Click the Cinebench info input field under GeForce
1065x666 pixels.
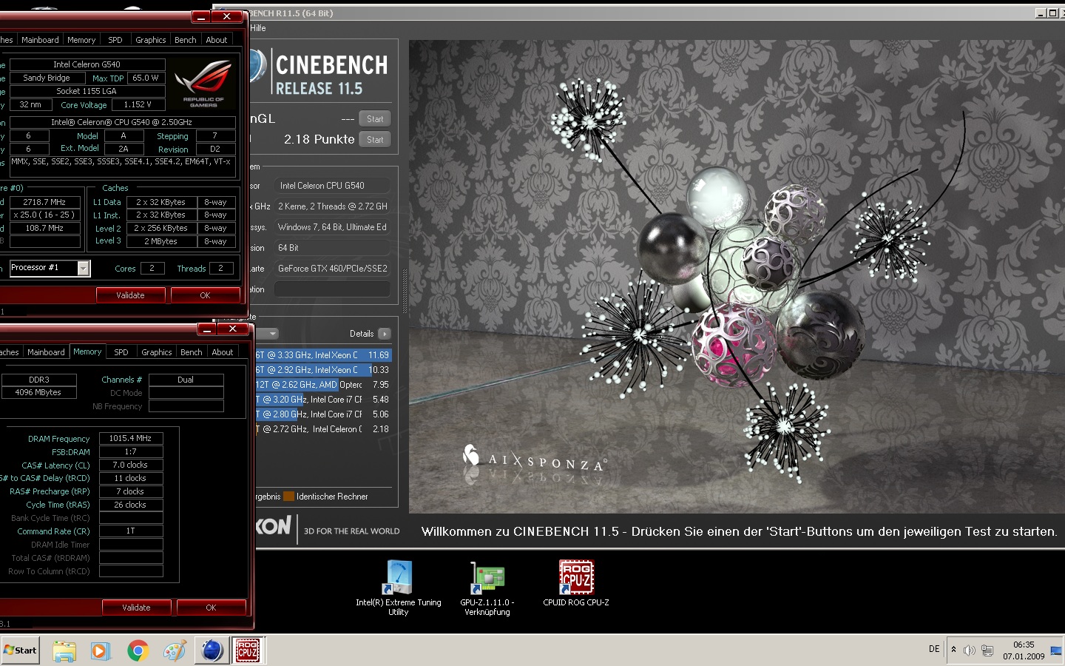tap(332, 289)
